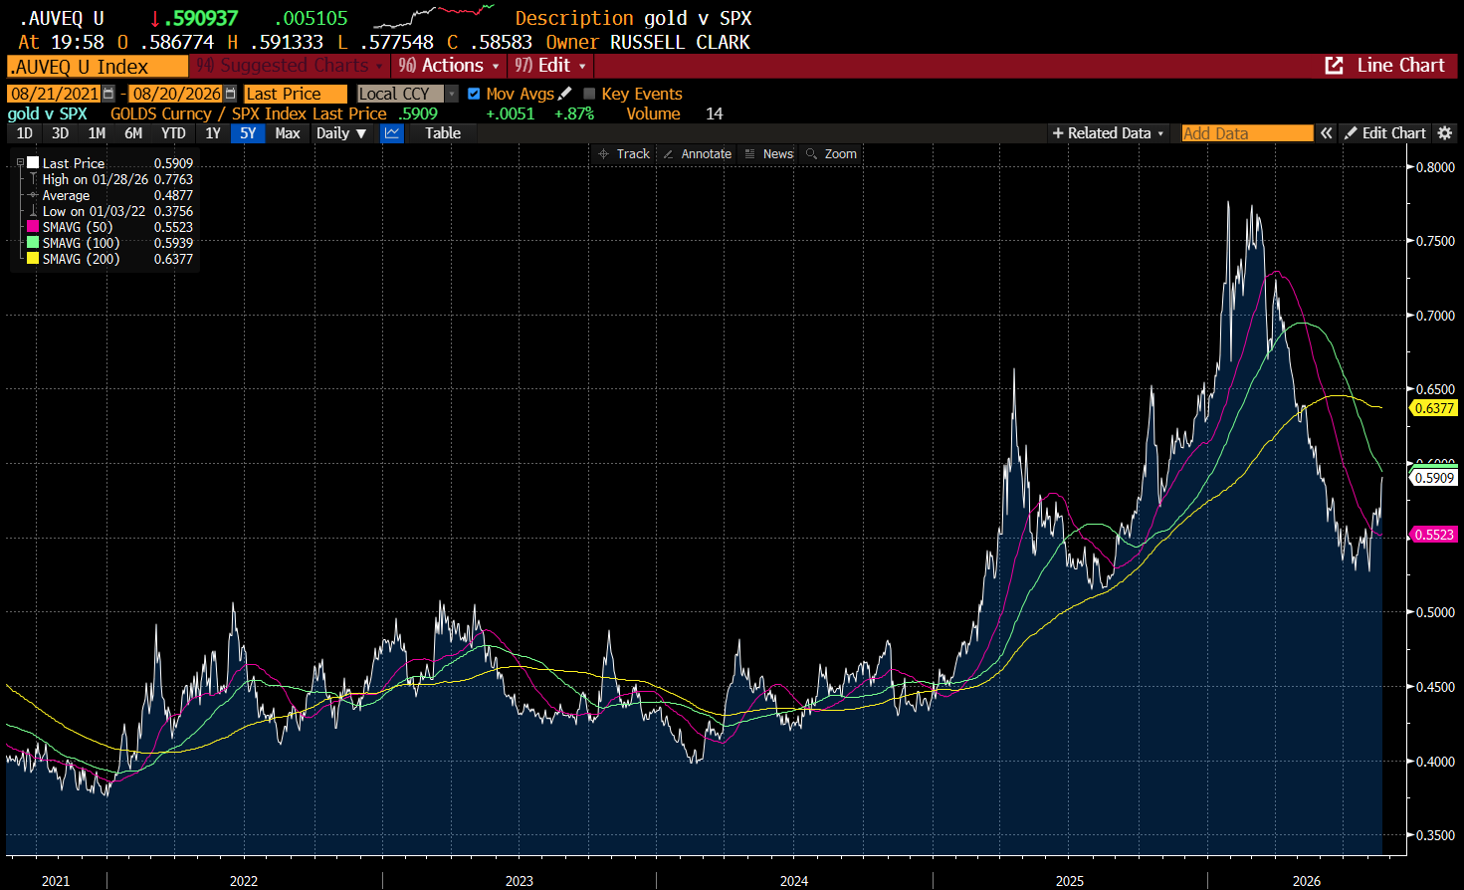Viewport: 1464px width, 890px height.
Task: Click the Line Chart title button
Action: [1400, 66]
